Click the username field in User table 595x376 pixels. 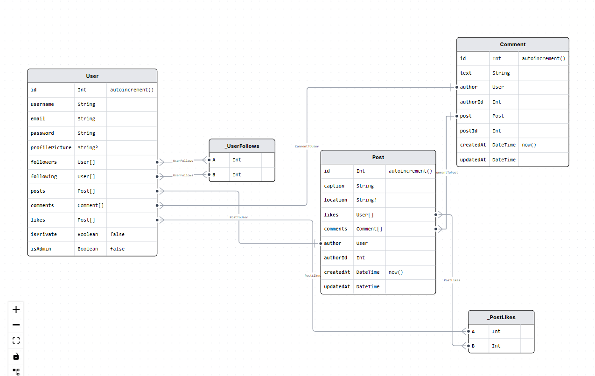[42, 104]
